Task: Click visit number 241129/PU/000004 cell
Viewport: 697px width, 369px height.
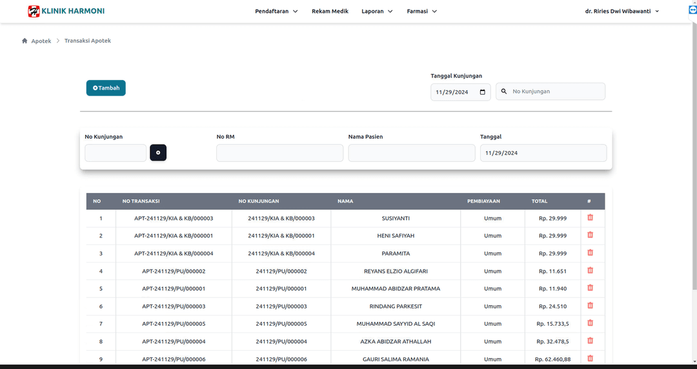Action: [x=281, y=341]
